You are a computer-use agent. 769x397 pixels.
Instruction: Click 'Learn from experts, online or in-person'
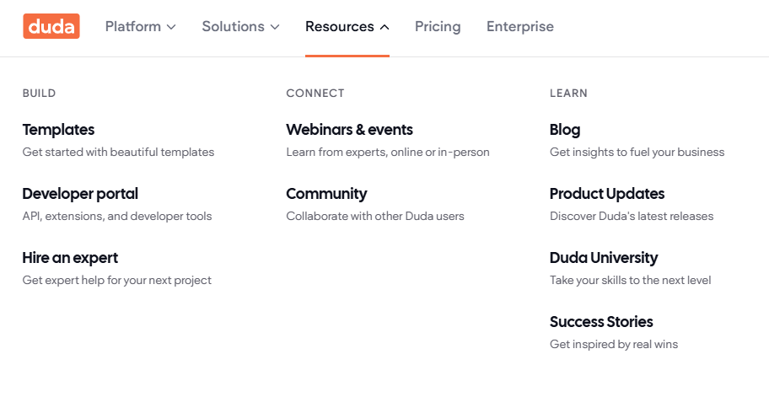click(388, 152)
